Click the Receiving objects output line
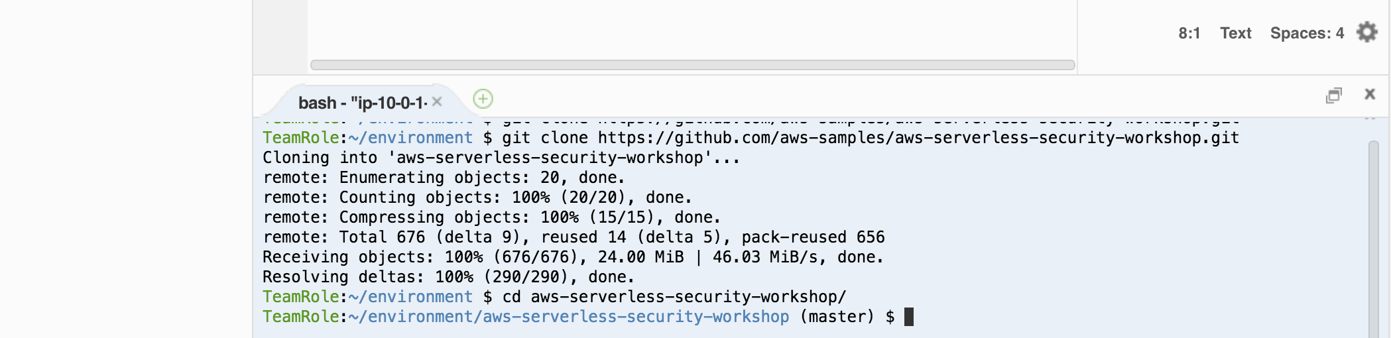 573,257
